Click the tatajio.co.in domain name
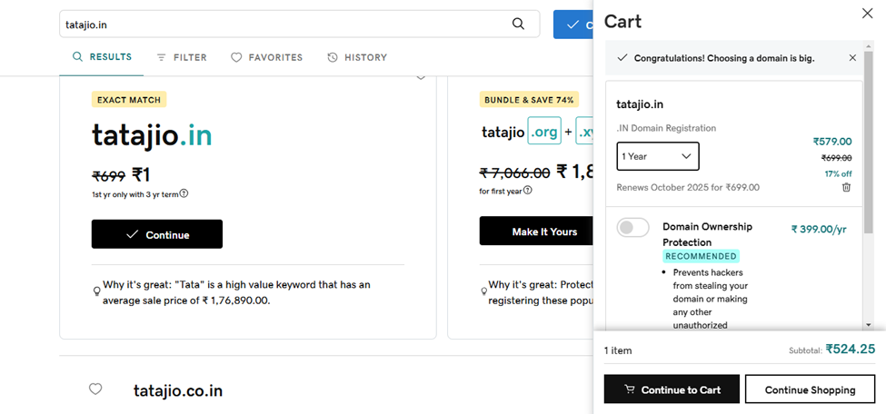Image resolution: width=886 pixels, height=414 pixels. pyautogui.click(x=178, y=390)
